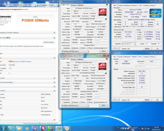Click Close button in MSI GPU-Z window
This screenshot has height=131, width=164.
point(104,51)
